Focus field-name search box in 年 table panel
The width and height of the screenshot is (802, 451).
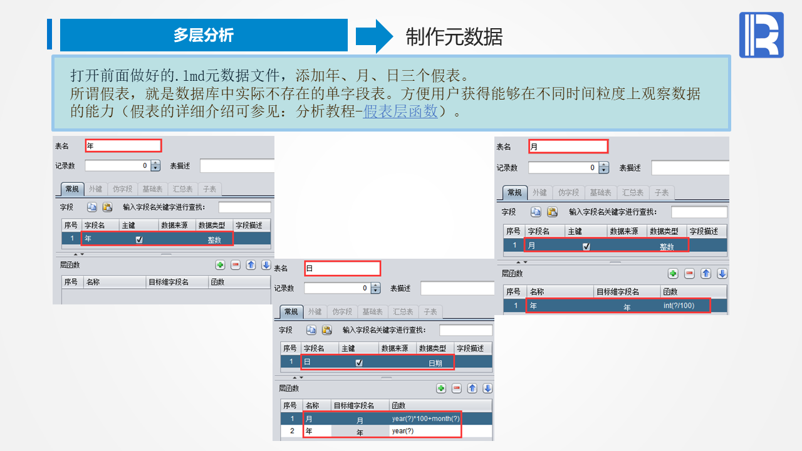click(x=245, y=207)
